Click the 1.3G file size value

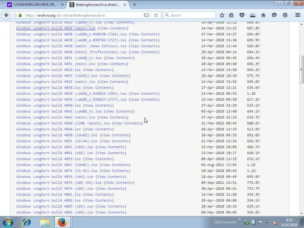pyautogui.click(x=251, y=94)
